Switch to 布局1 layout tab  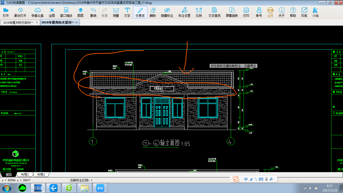coord(25,174)
